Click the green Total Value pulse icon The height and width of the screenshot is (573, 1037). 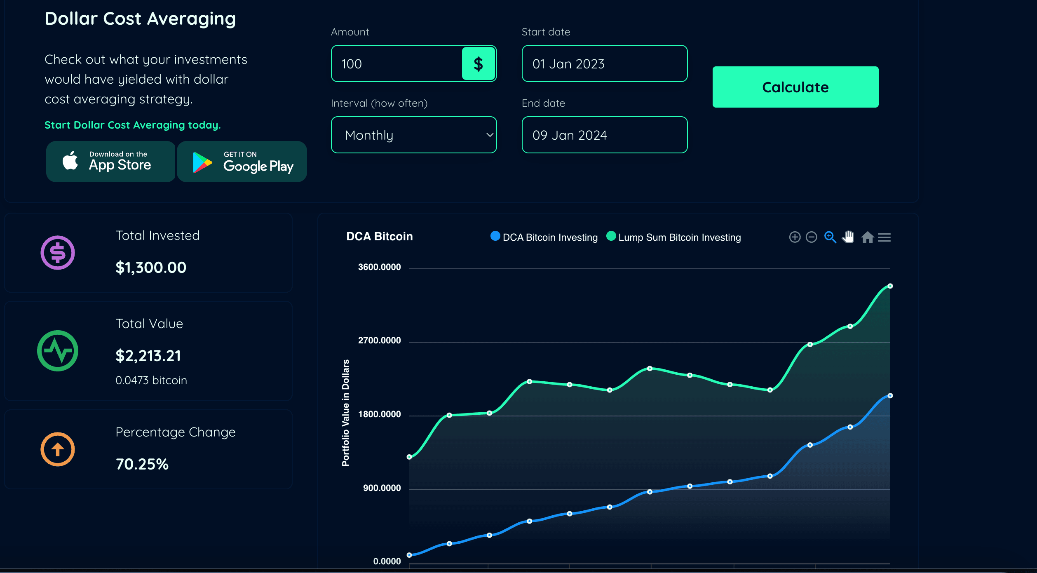(58, 351)
